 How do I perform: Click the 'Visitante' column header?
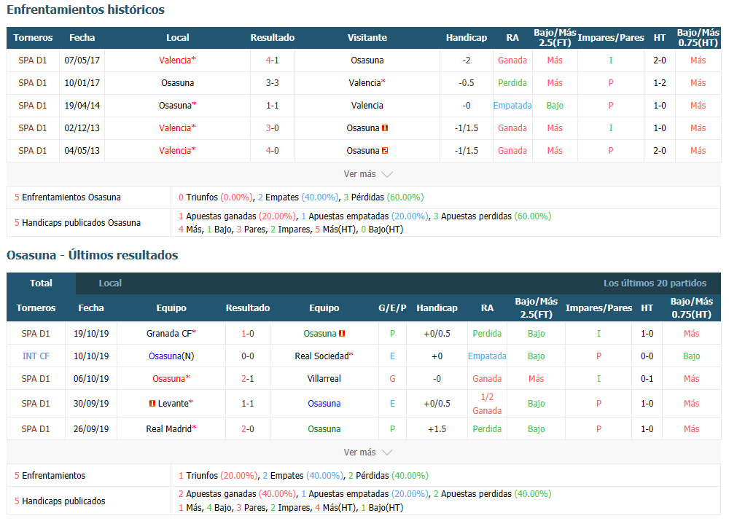click(x=367, y=38)
